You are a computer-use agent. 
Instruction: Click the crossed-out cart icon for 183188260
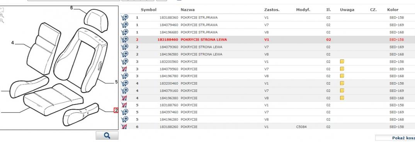coord(124,127)
